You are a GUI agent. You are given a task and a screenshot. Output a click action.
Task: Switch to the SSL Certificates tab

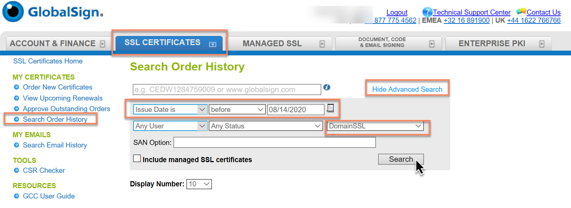[169, 43]
